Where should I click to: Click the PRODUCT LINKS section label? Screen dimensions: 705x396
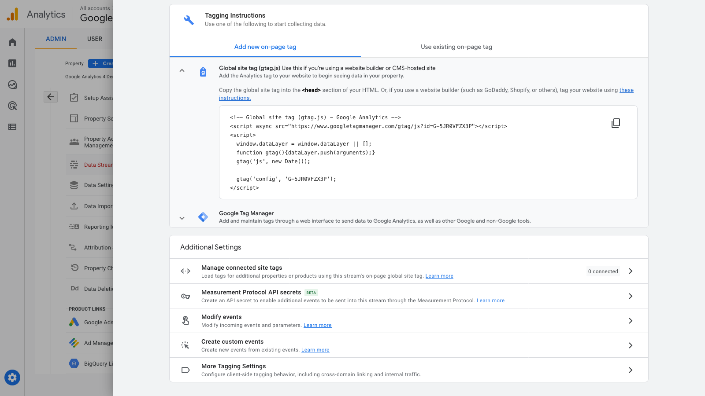(x=87, y=309)
